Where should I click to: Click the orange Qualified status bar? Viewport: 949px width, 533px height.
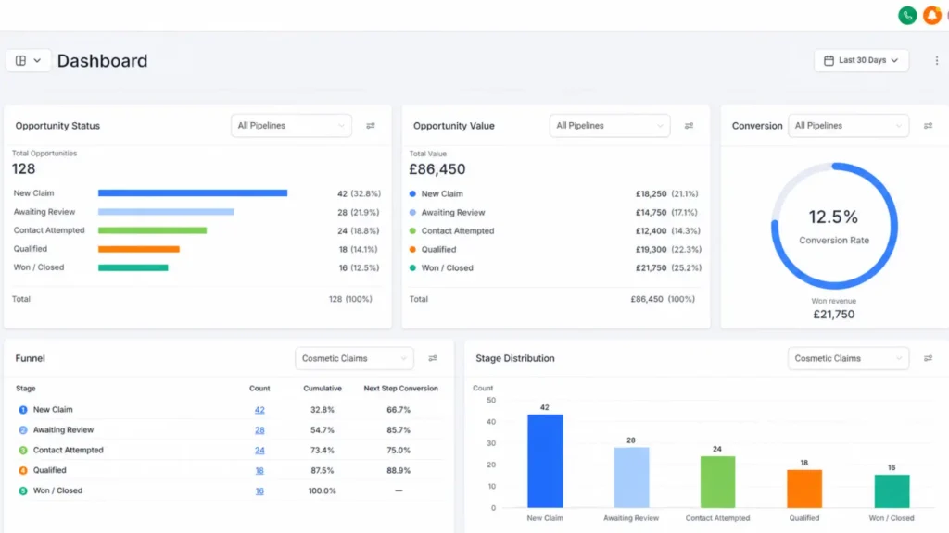click(x=139, y=249)
